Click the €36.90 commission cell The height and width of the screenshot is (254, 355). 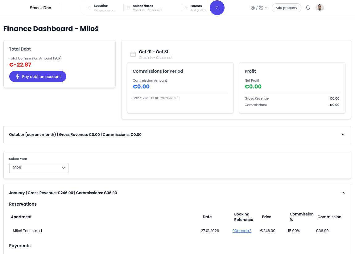click(x=322, y=231)
